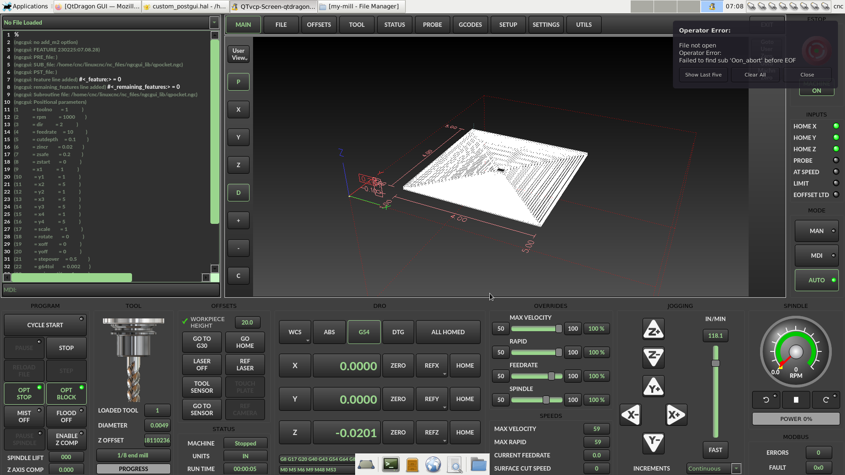This screenshot has width=845, height=475.
Task: Open the file manager drawer icon in dock
Action: coord(412,464)
